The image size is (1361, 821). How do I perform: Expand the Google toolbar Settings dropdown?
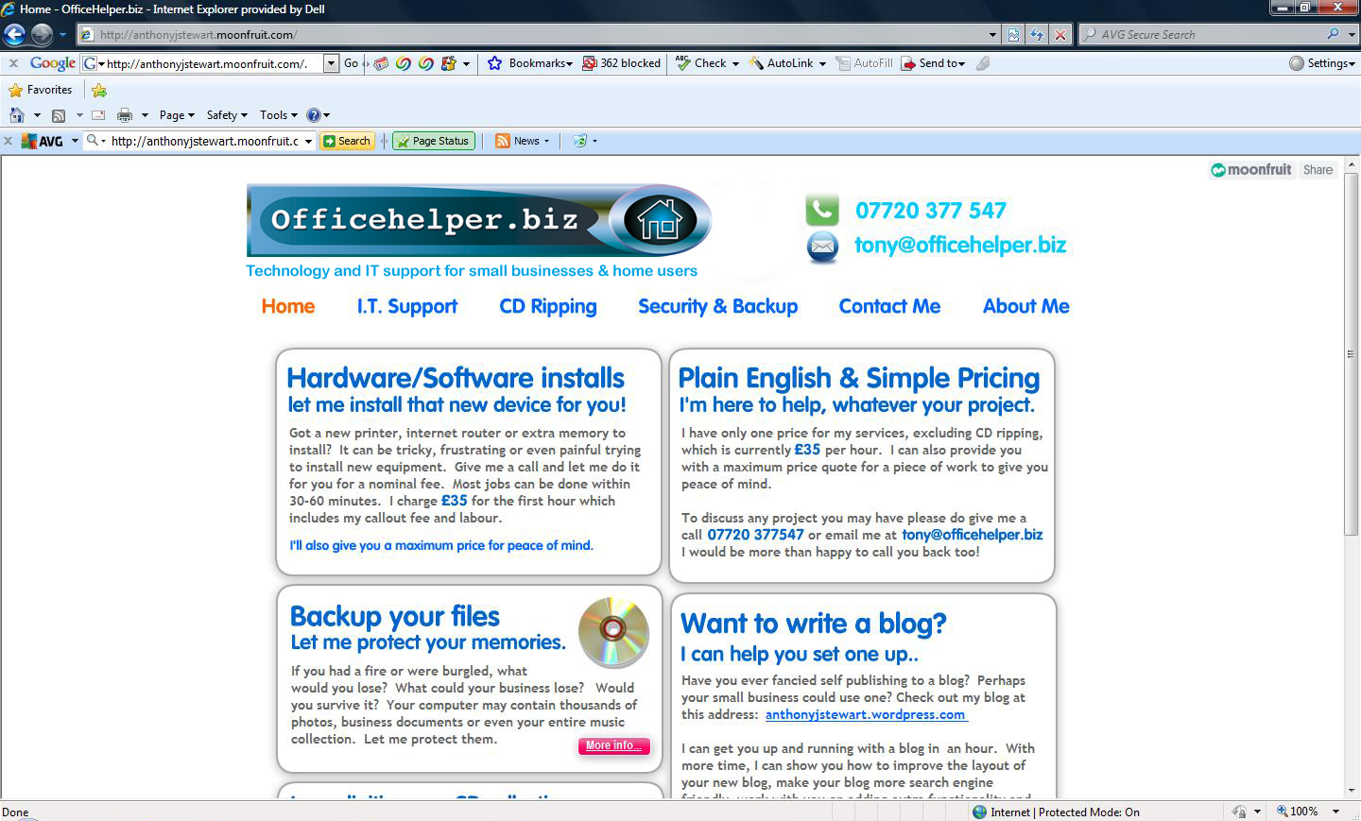(1323, 63)
